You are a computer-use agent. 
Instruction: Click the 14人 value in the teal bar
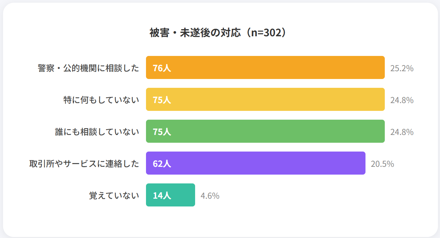click(162, 196)
